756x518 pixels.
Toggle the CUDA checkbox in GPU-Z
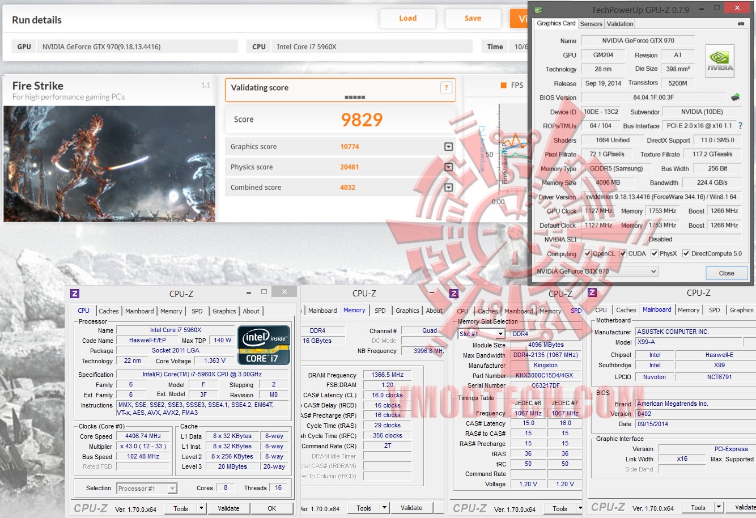click(x=623, y=253)
